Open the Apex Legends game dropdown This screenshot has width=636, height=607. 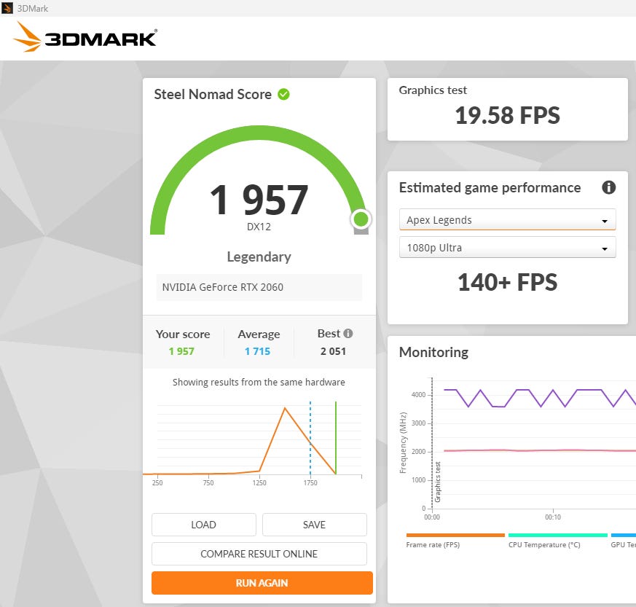point(508,219)
